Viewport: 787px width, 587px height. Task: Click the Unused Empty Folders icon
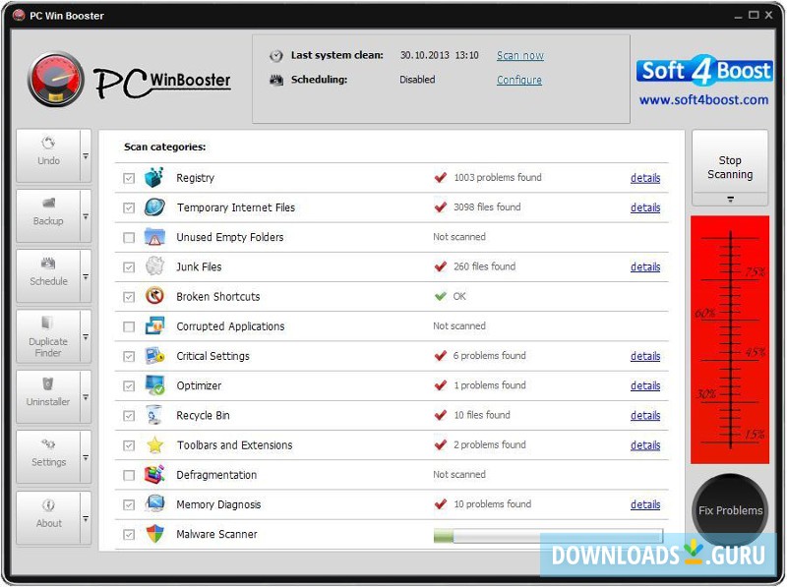(154, 237)
